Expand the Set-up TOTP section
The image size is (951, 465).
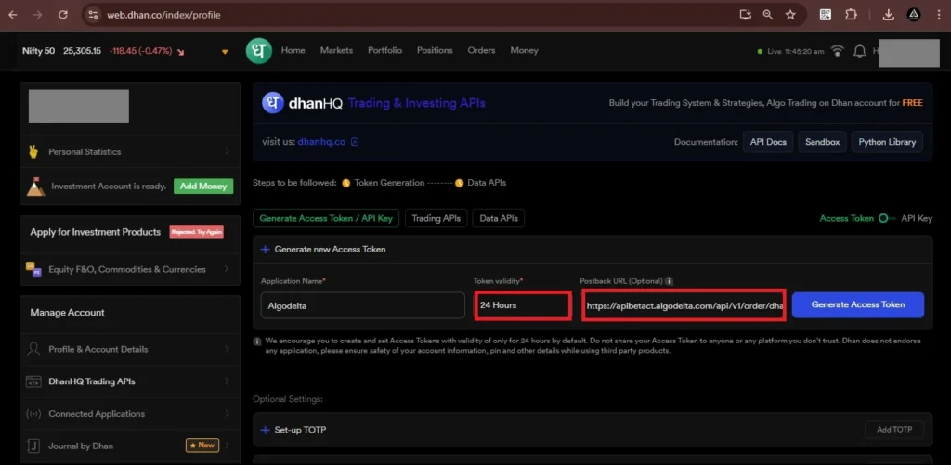pos(300,431)
